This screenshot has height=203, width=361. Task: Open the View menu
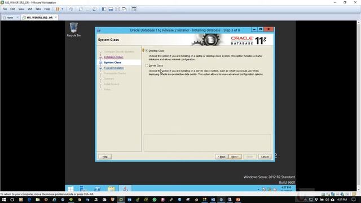[x=21, y=9]
